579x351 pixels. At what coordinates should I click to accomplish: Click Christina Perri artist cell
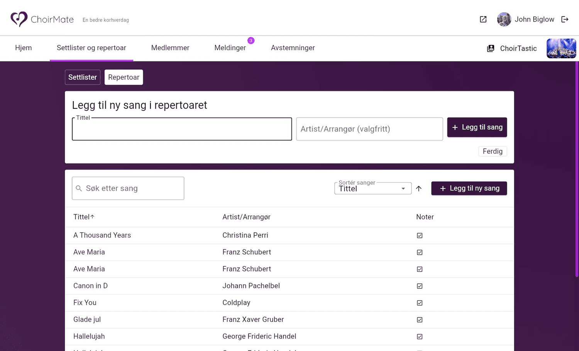click(x=245, y=235)
